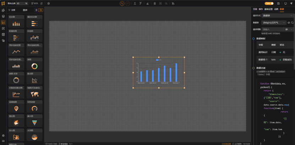Select the radar chart thumbnail
This screenshot has width=295, height=145.
coord(16,121)
